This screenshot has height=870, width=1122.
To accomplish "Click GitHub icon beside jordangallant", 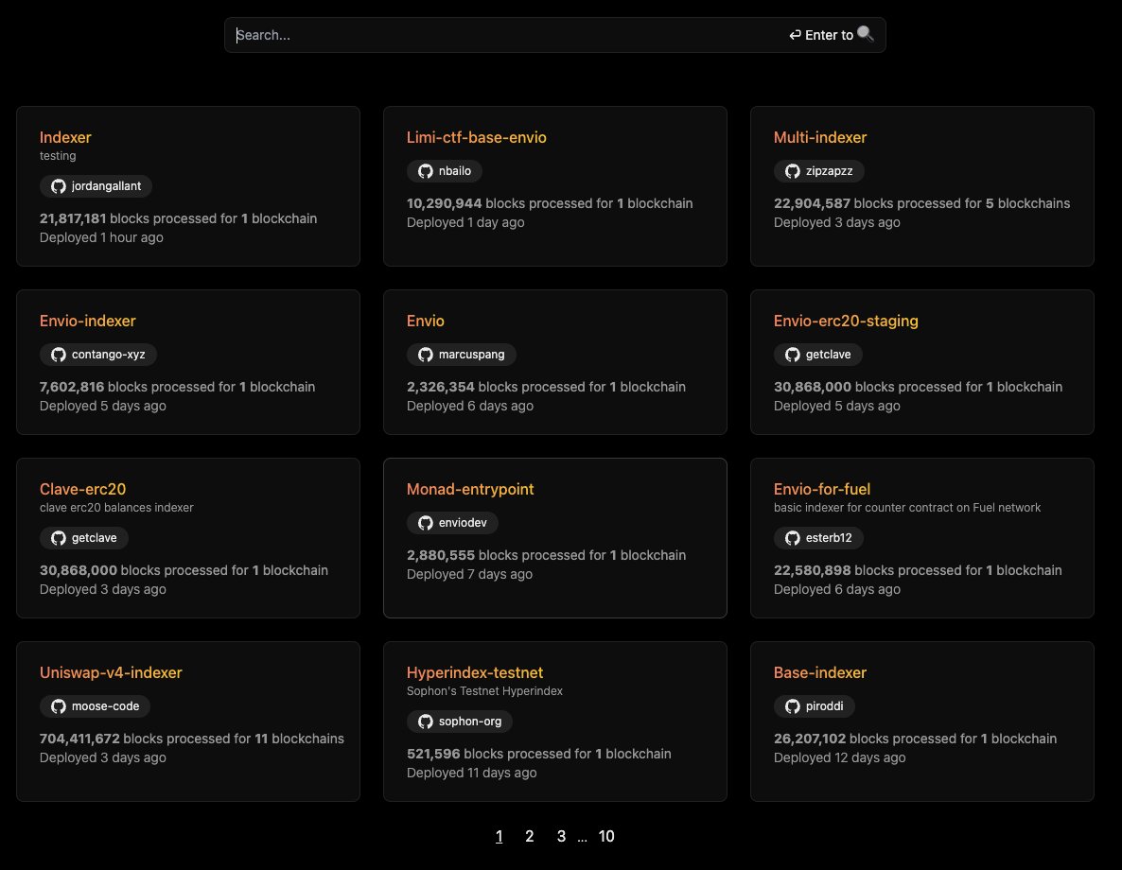I will tap(59, 186).
